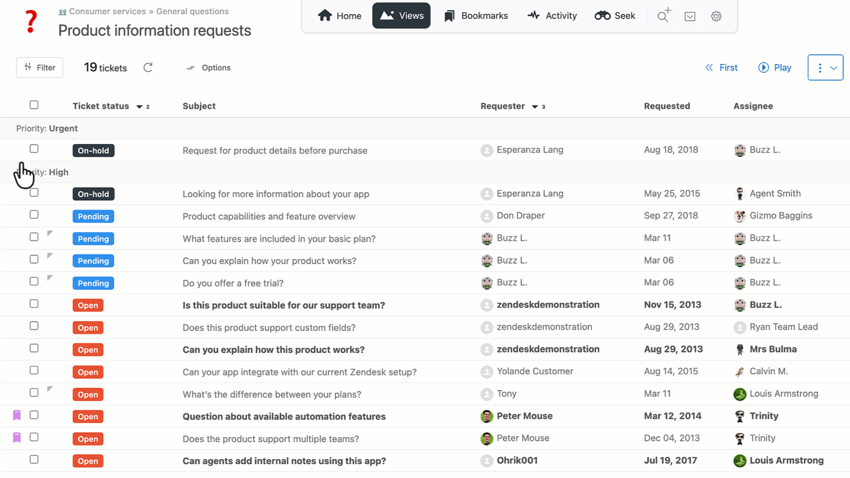850x478 pixels.
Task: Toggle the select-all tickets checkbox
Action: (34, 105)
